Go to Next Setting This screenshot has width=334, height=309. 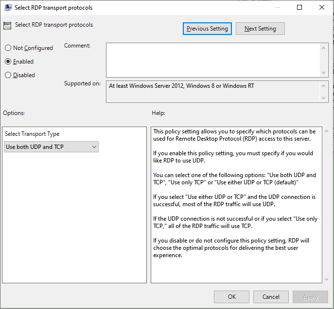point(260,29)
